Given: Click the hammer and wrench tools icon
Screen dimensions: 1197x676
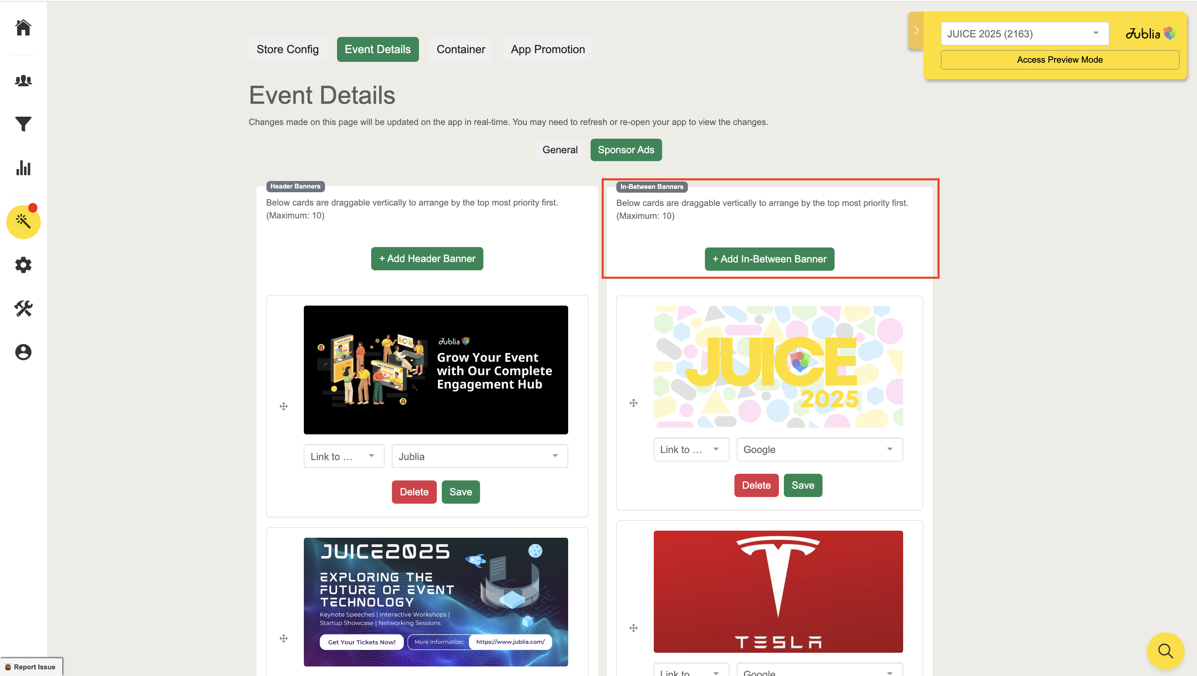Looking at the screenshot, I should [x=23, y=308].
